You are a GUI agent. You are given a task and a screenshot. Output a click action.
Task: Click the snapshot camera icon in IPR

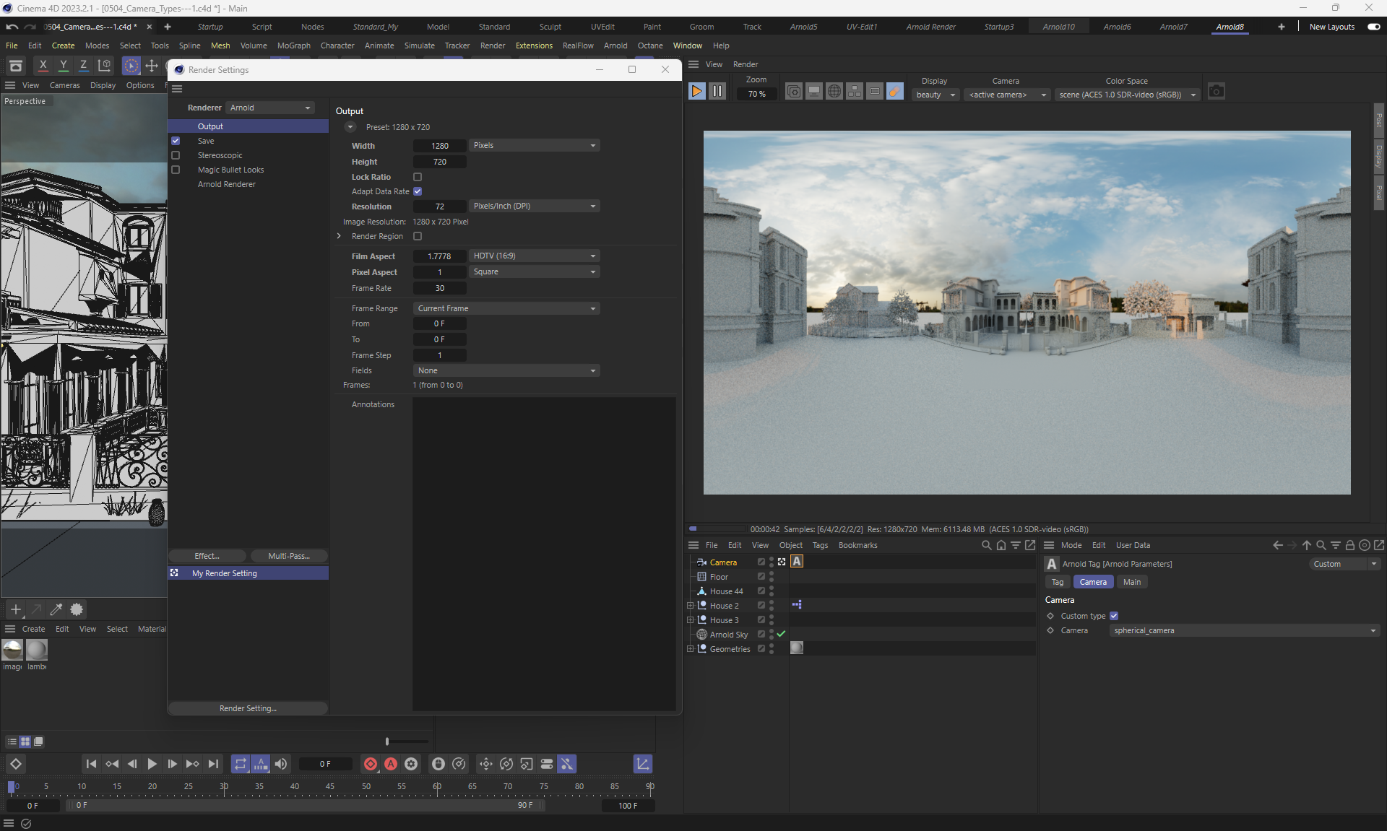pos(1217,92)
